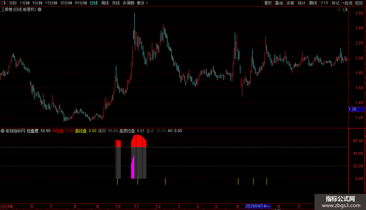This screenshot has height=210, width=366.
Task: Select the 1分钟 period tab
Action: point(25,3)
